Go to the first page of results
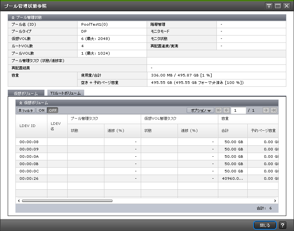This screenshot has height=231, width=294. tap(219, 110)
